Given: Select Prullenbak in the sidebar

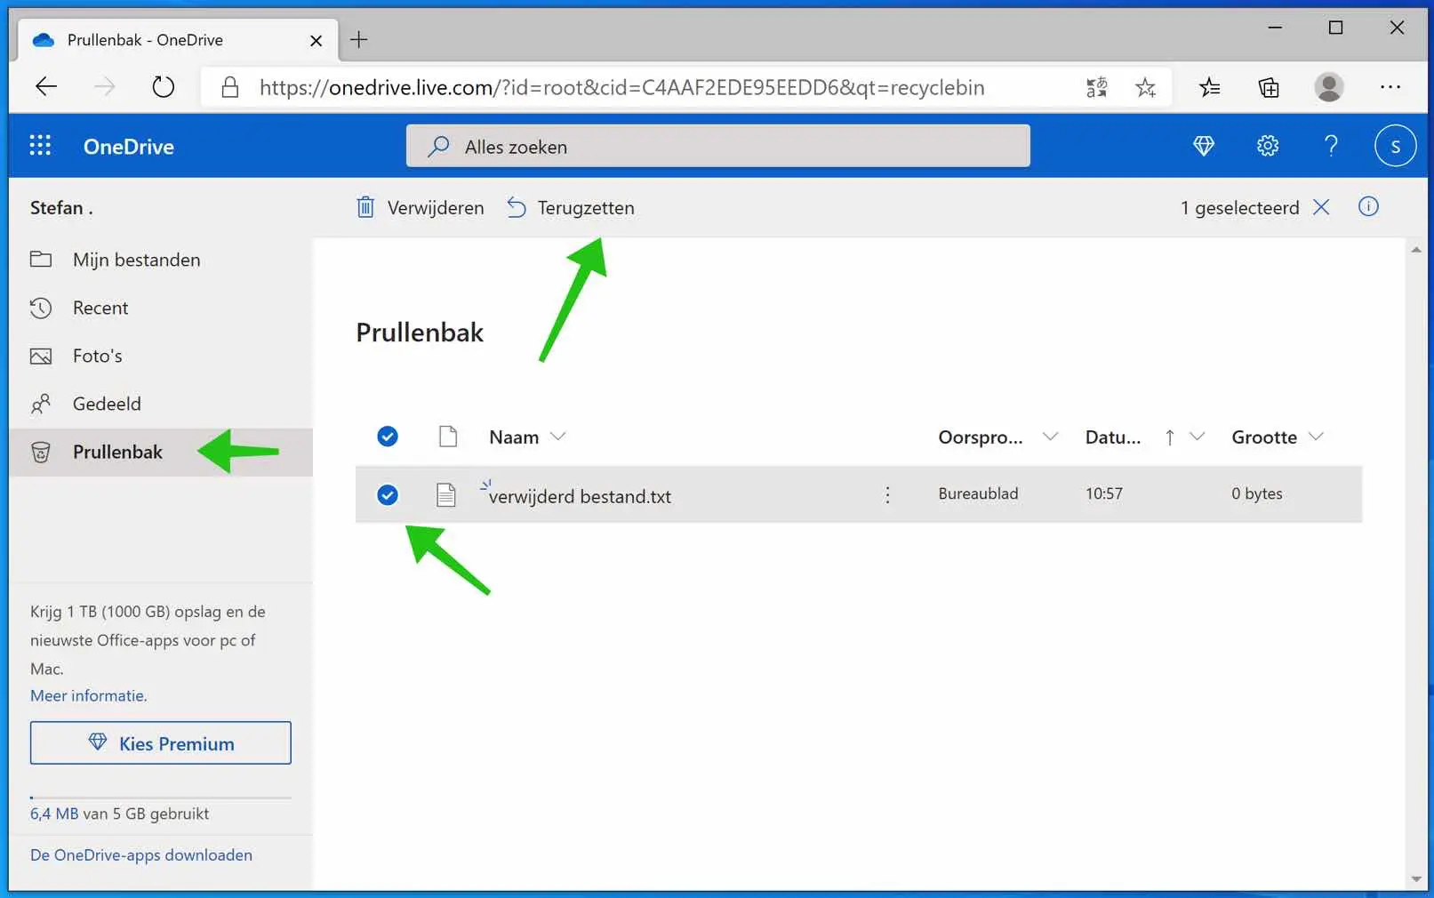Looking at the screenshot, I should pyautogui.click(x=161, y=452).
